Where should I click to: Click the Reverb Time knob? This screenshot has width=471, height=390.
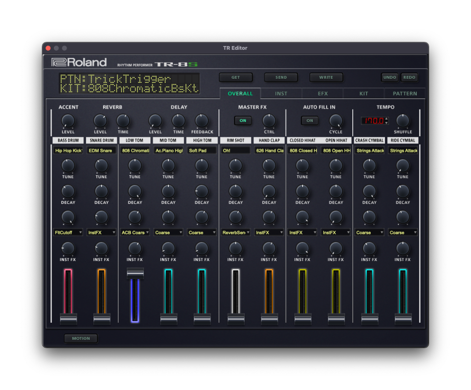123,121
